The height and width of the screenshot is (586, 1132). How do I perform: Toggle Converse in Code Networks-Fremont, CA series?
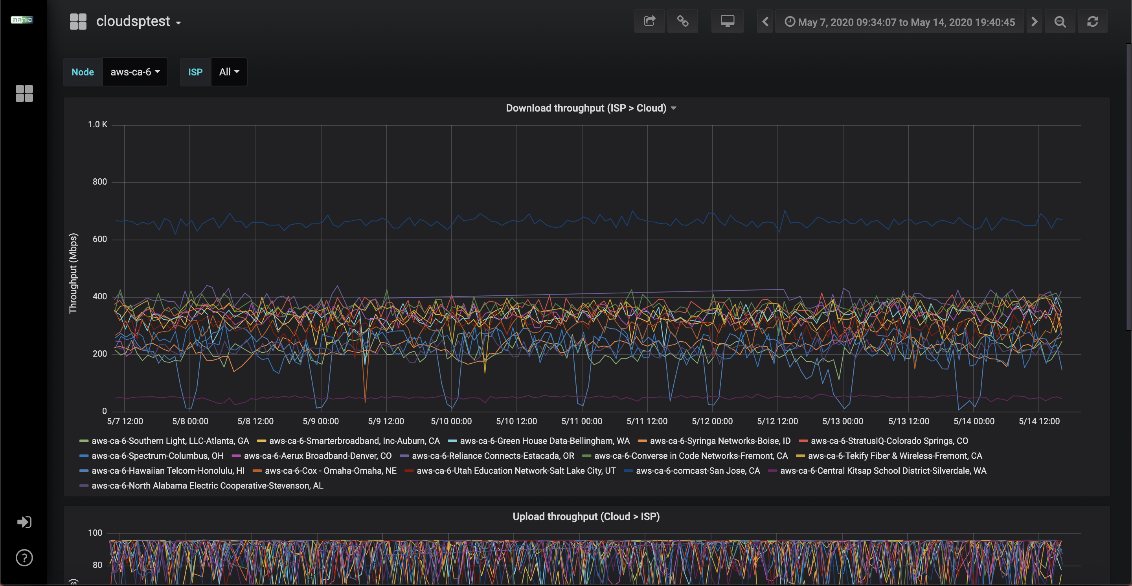pos(691,456)
